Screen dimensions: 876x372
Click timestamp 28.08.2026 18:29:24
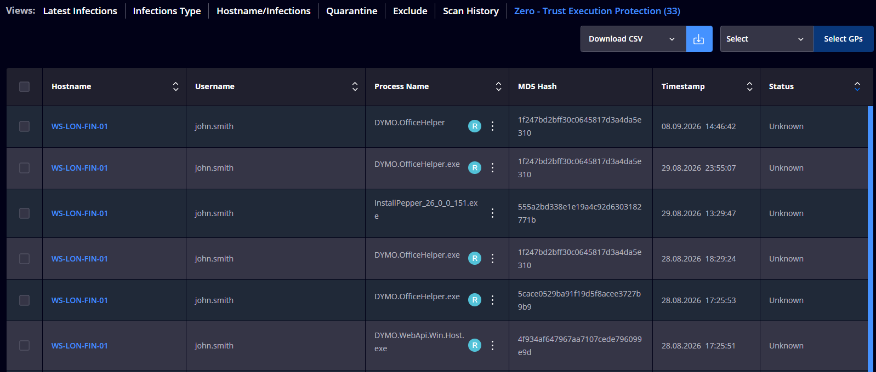click(x=698, y=259)
